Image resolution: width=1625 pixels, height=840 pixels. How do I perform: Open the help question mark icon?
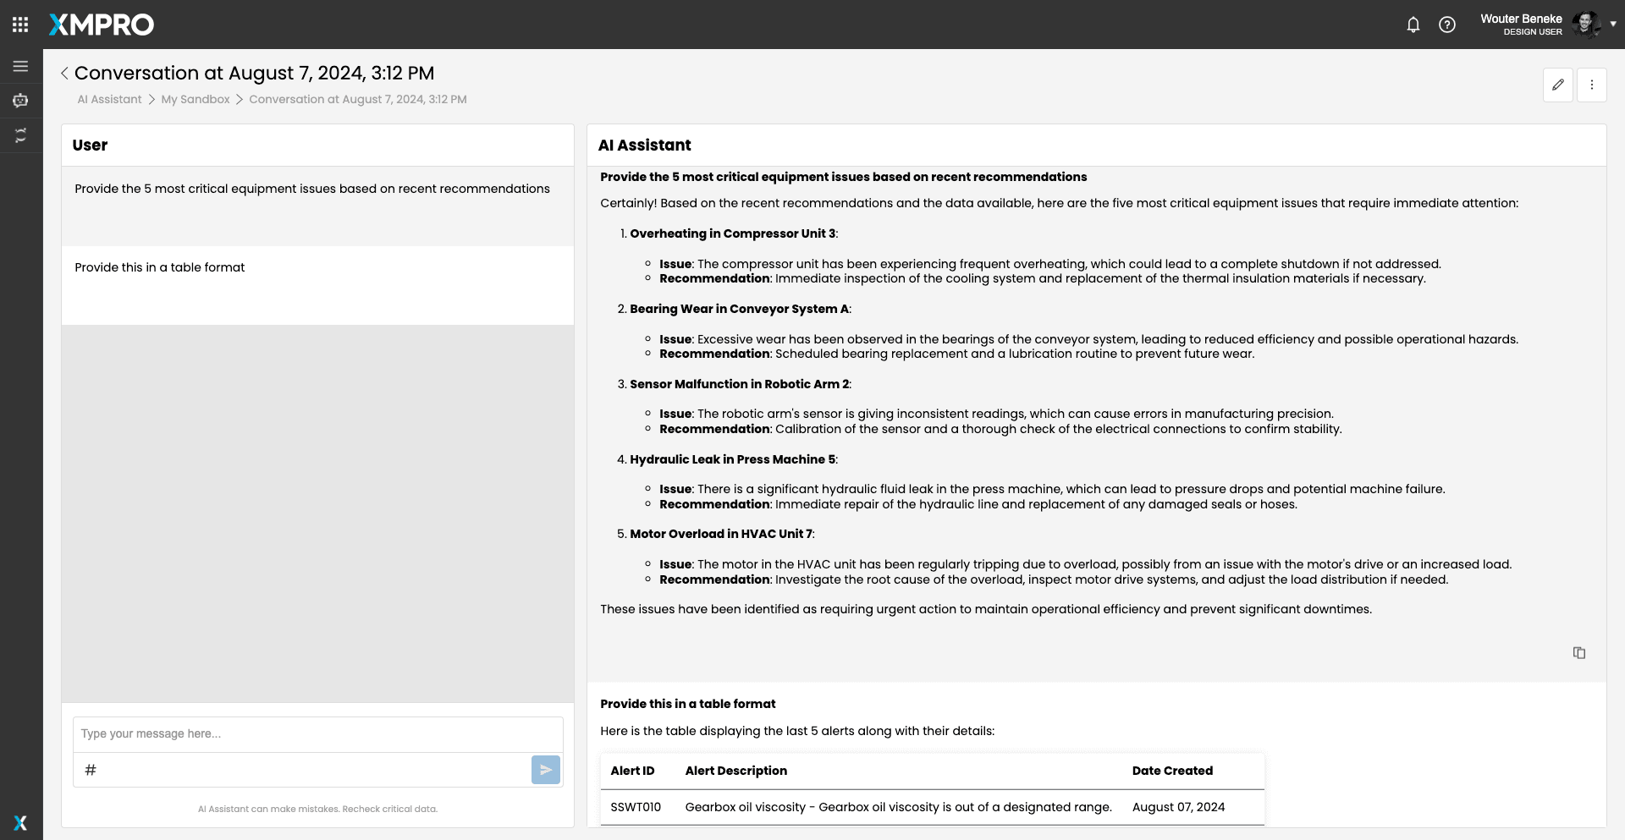1447,25
